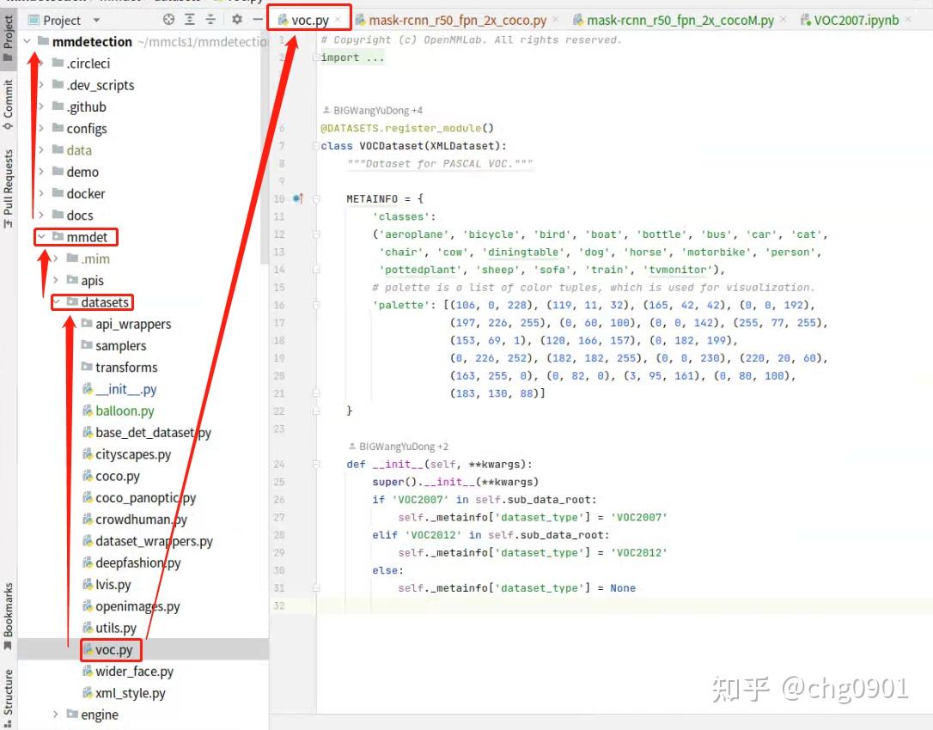Click the gutter marker on line 10
The height and width of the screenshot is (730, 933).
tap(298, 198)
